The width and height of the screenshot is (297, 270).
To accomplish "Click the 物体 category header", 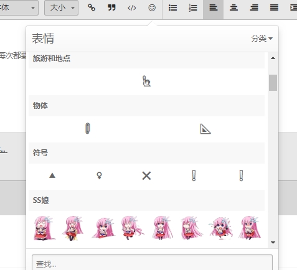I will (146, 106).
